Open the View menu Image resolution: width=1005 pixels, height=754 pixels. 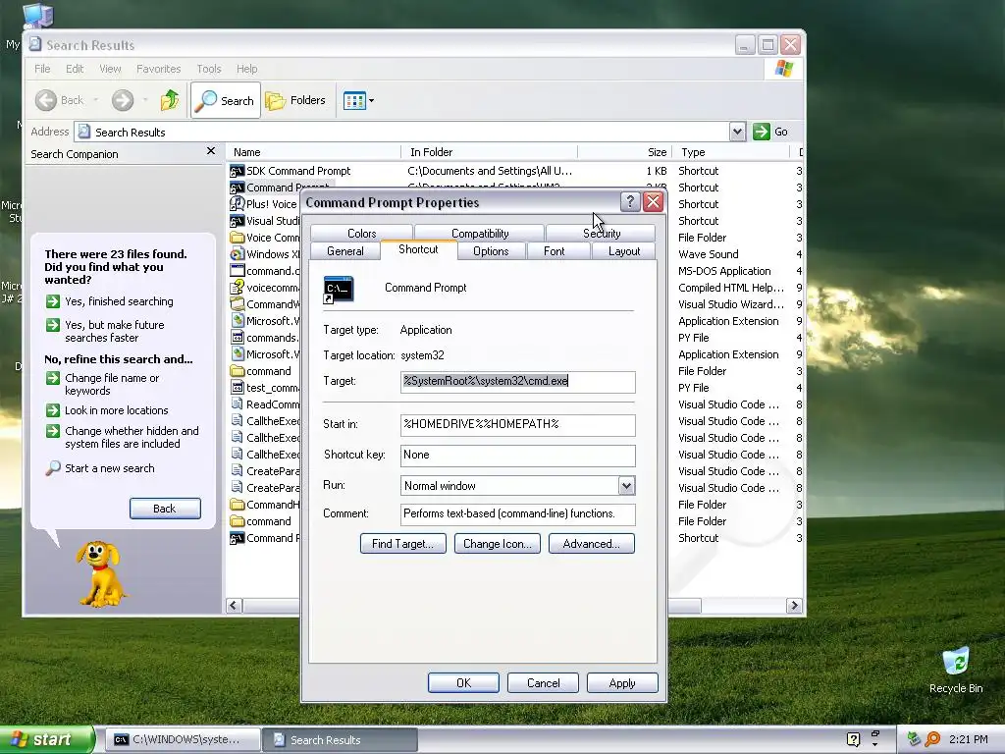click(110, 69)
